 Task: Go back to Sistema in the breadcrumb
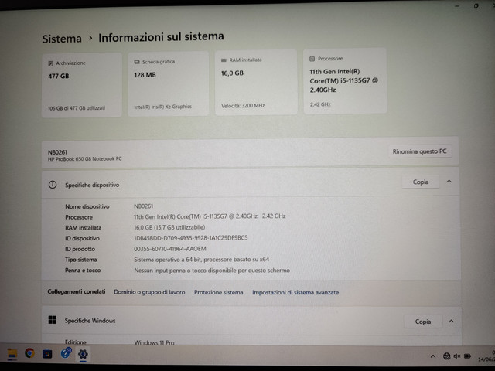62,38
